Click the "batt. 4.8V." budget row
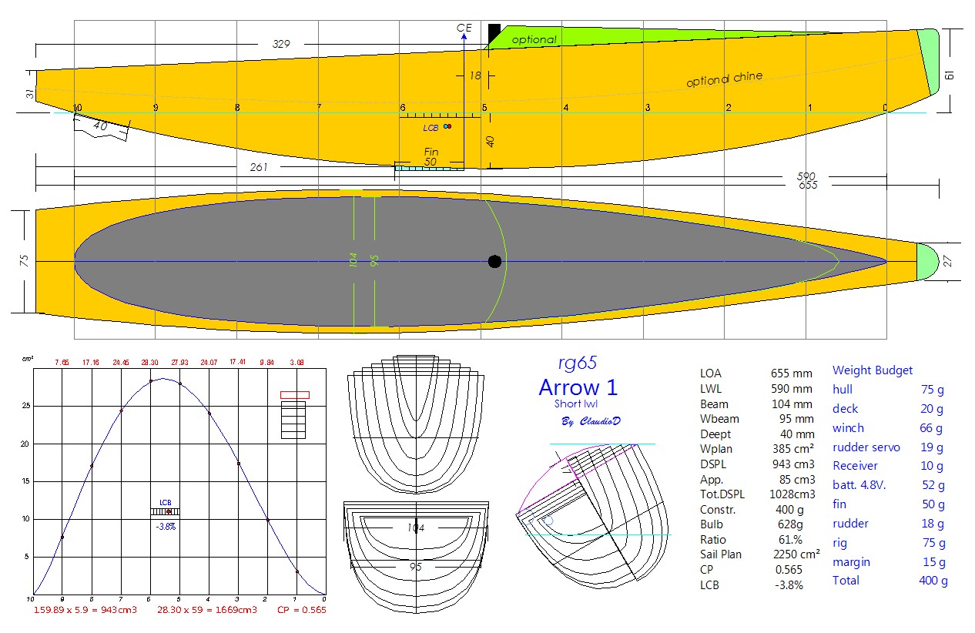 [888, 485]
